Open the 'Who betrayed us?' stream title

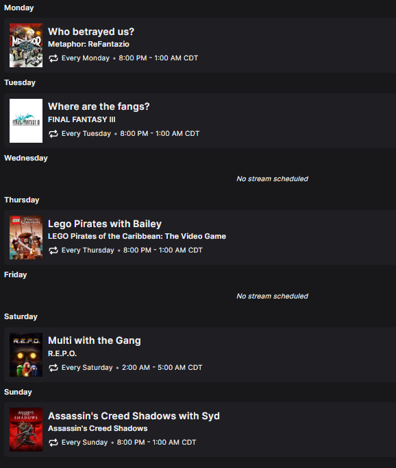[91, 32]
